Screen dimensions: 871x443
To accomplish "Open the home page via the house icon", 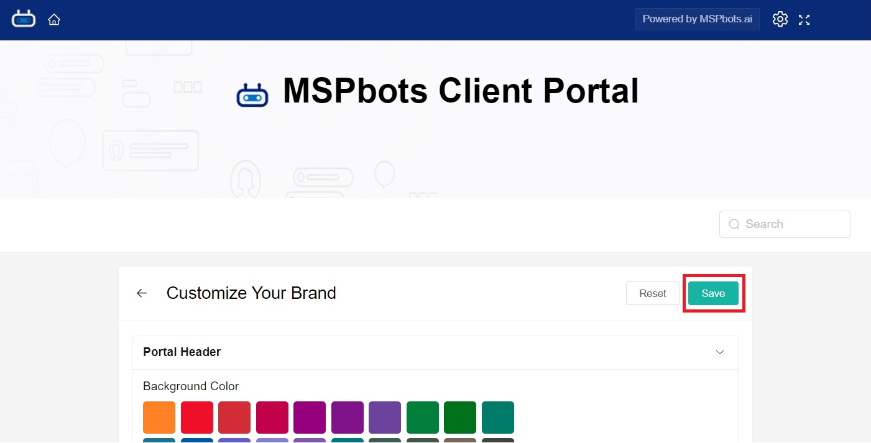I will [54, 19].
